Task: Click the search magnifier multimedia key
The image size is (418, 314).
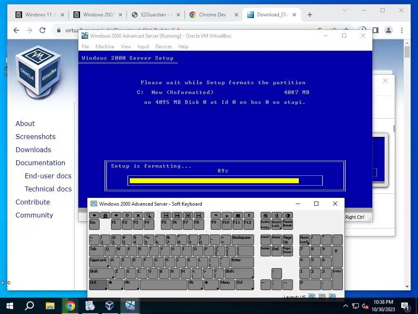Action: coord(149,215)
